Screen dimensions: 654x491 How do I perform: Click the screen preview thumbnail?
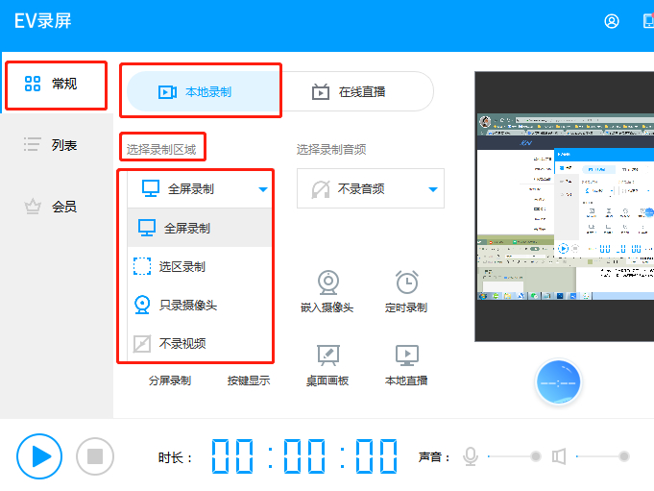tap(565, 207)
